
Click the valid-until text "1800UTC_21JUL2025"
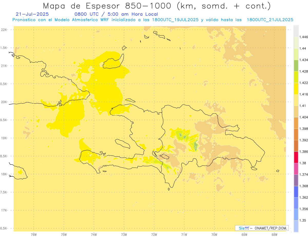pos(270,20)
